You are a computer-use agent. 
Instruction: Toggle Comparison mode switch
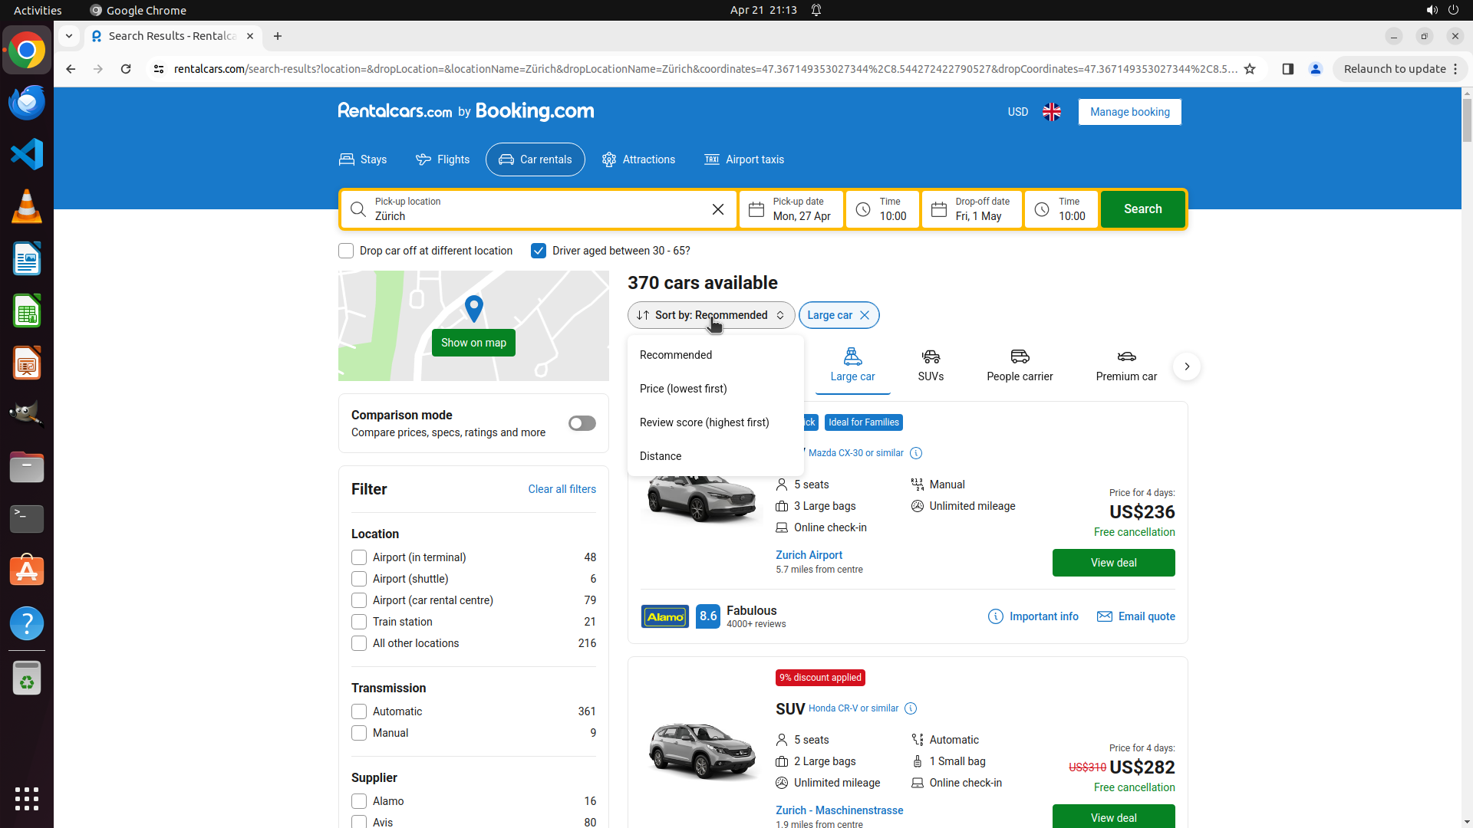(582, 423)
